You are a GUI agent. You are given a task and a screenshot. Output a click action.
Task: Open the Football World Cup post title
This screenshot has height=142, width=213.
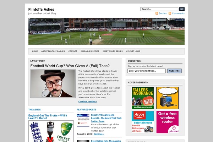click(70, 66)
